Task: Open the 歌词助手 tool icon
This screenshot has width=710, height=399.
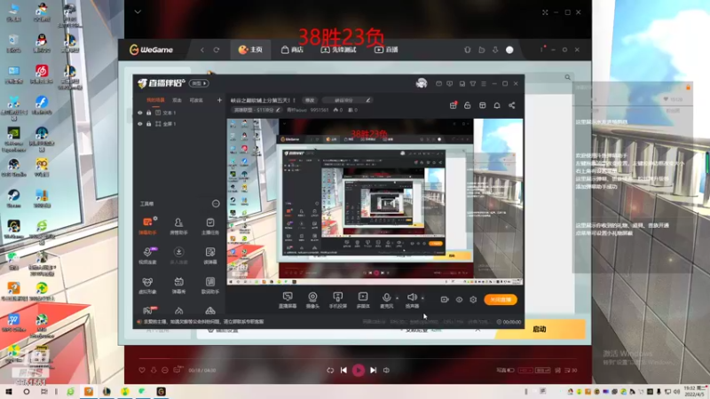Action: (210, 286)
